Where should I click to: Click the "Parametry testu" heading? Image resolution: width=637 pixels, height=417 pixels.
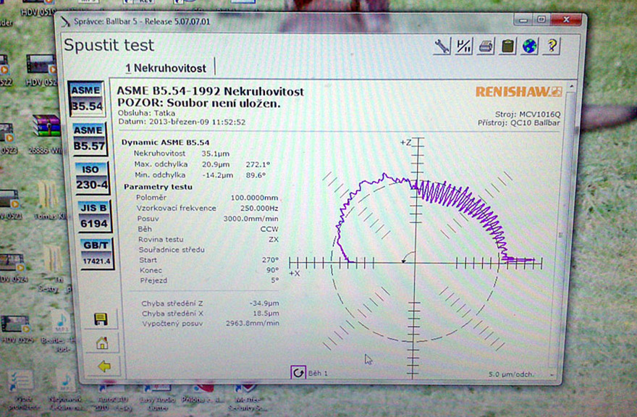click(x=158, y=187)
